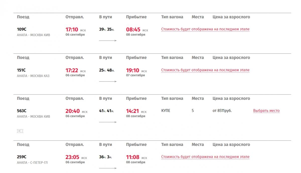Image resolution: width=301 pixels, height=173 pixels.
Task: Click route 'АНАПА - С-ПЕТЕР-ГЛ'
Action: pos(32,163)
